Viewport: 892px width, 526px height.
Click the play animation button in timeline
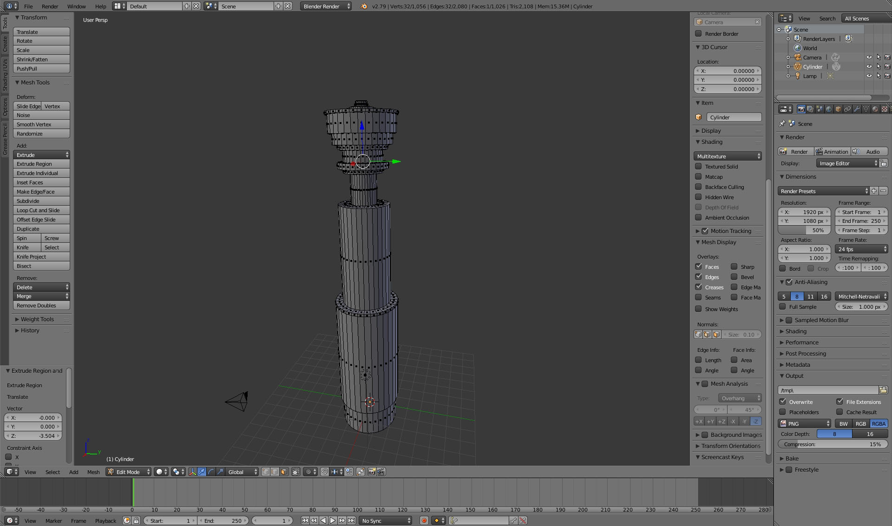333,520
